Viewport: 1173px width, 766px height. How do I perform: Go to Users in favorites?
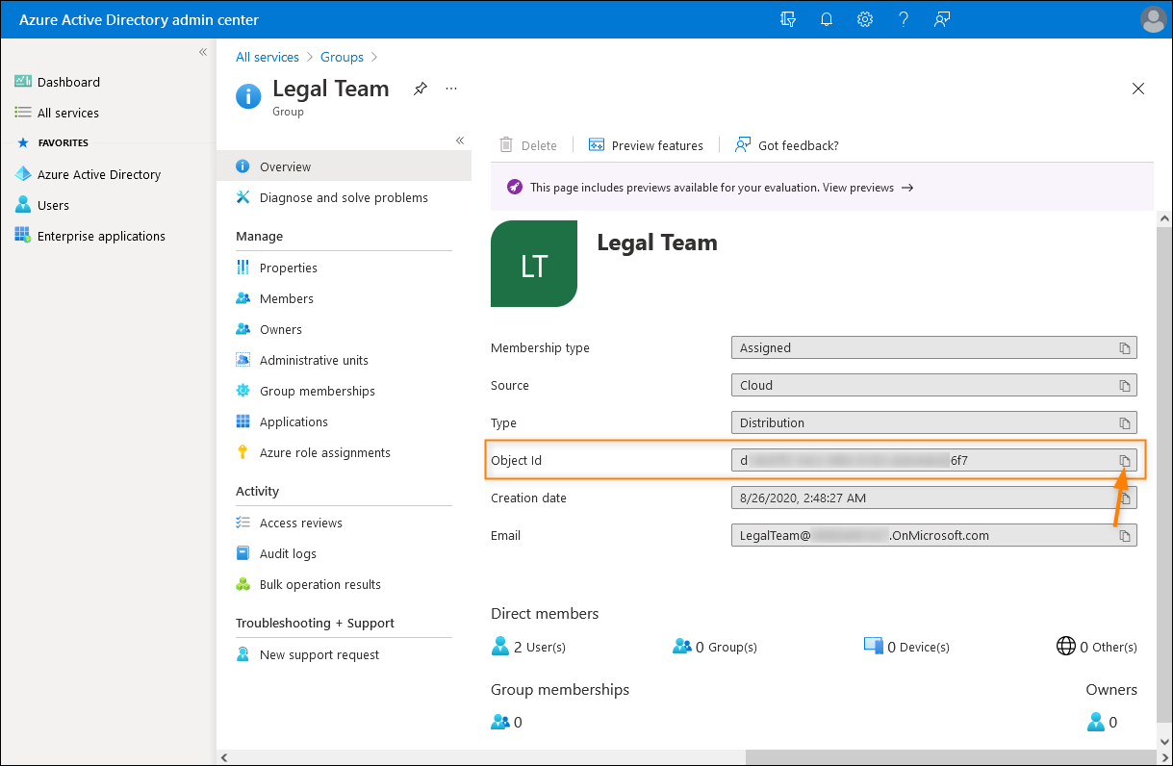pos(53,205)
